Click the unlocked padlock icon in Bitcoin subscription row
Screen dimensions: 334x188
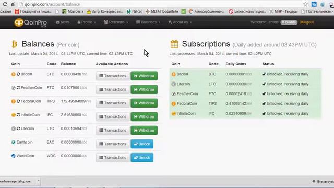coord(264,74)
